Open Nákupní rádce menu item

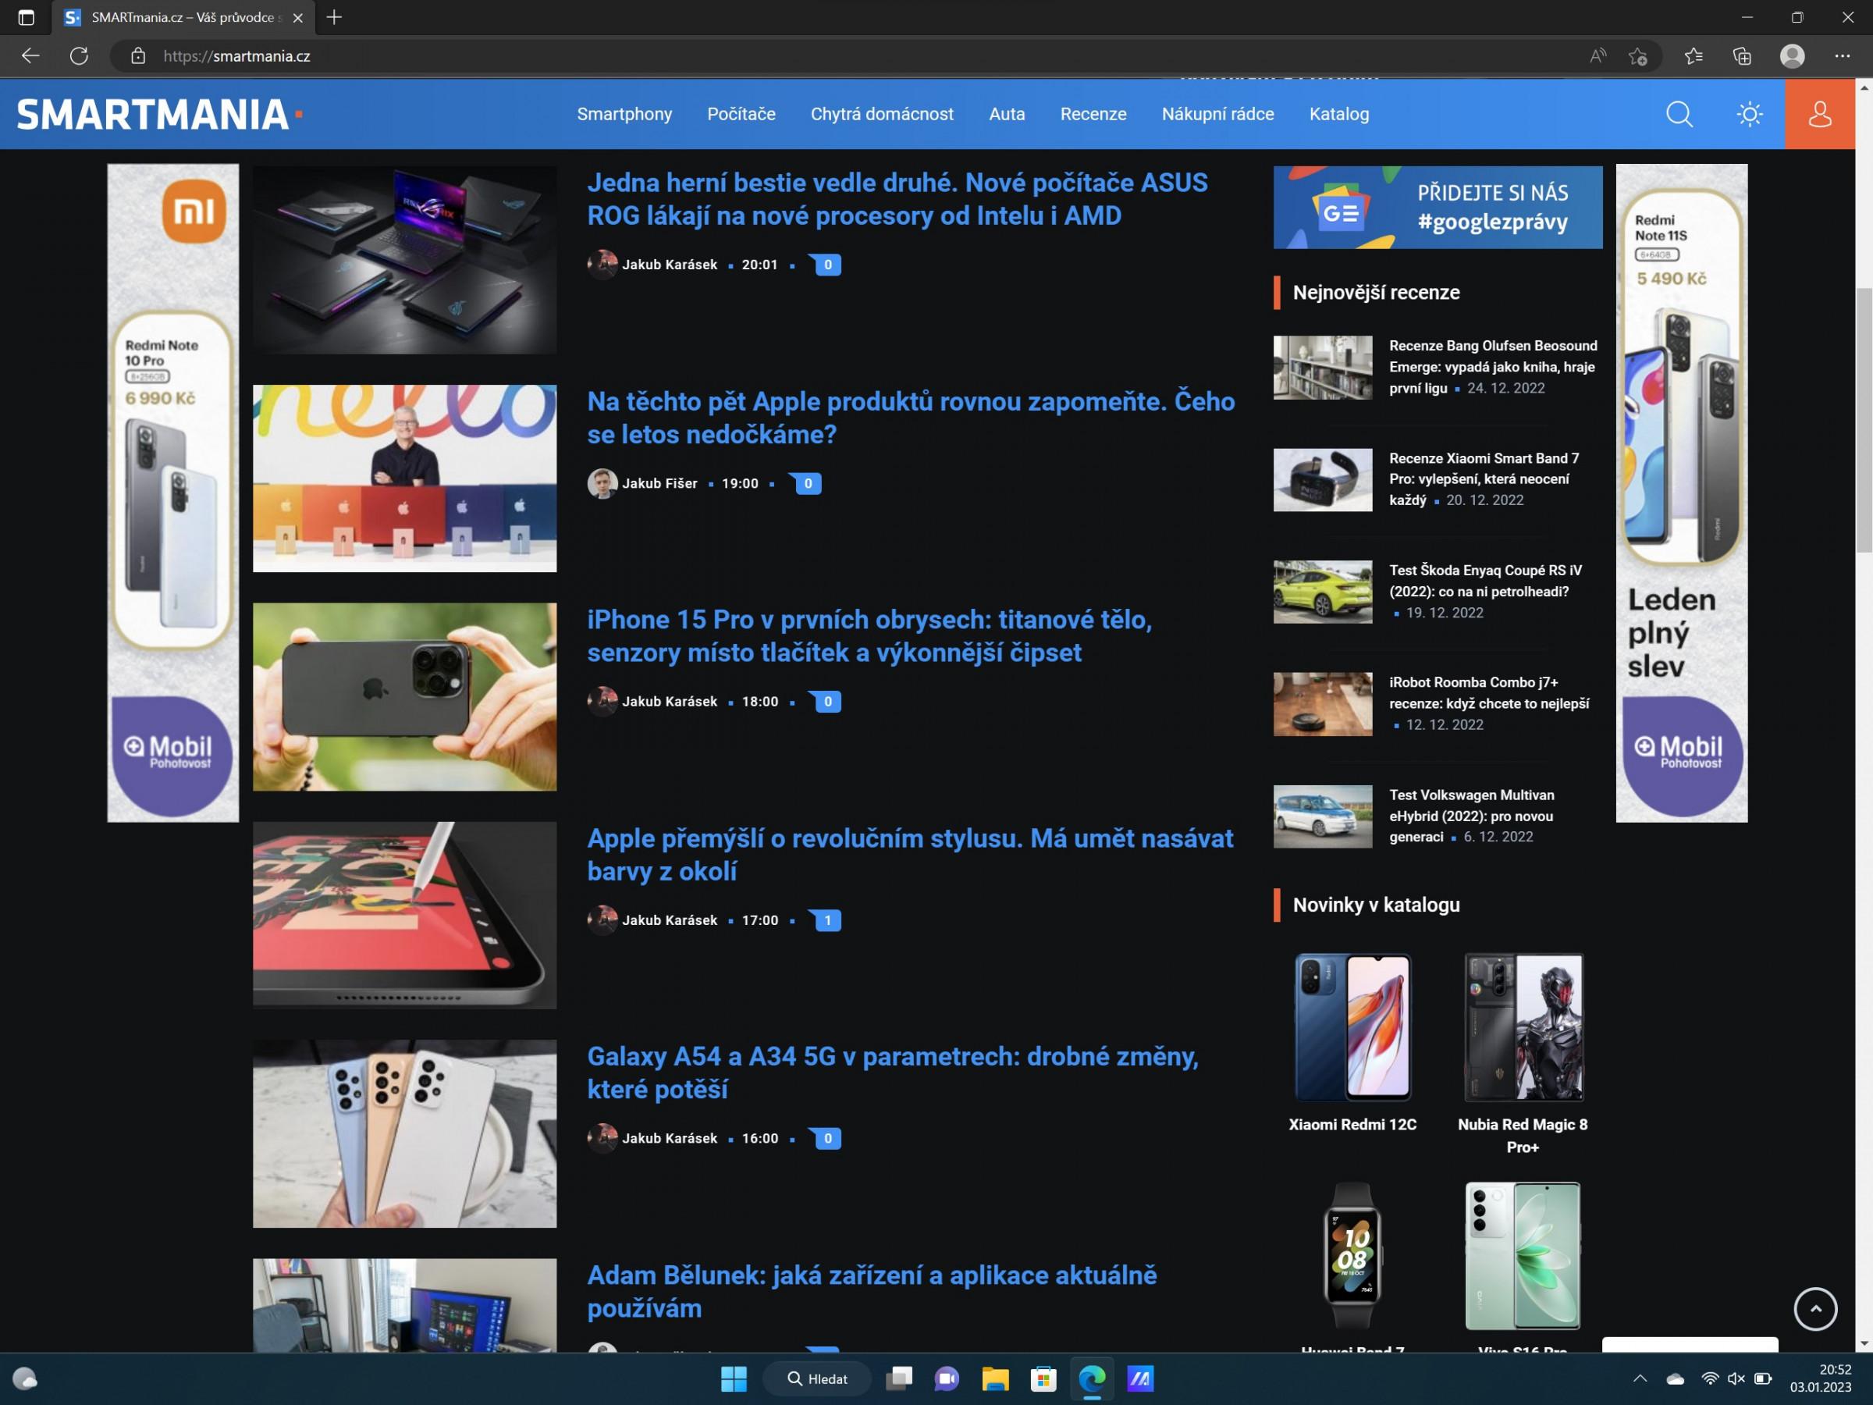1217,113
